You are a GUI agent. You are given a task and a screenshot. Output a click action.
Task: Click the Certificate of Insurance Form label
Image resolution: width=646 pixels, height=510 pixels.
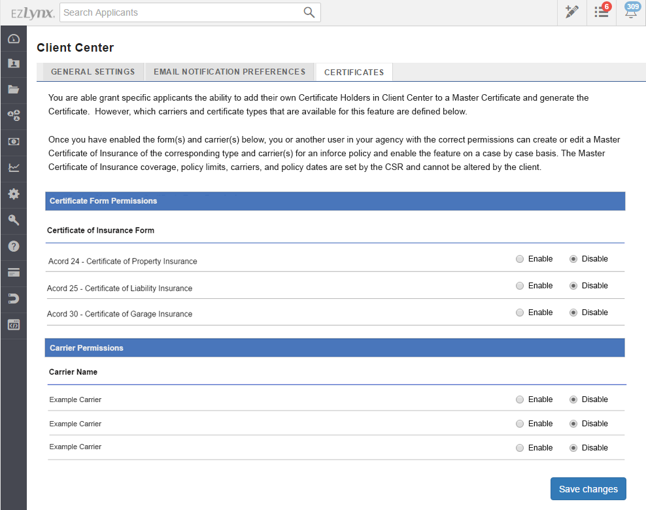click(x=101, y=230)
